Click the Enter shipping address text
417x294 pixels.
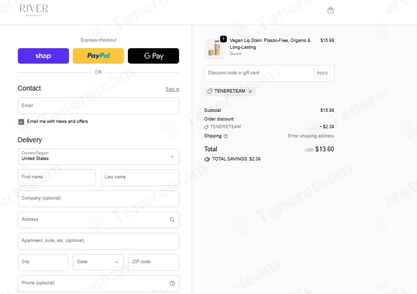[311, 136]
